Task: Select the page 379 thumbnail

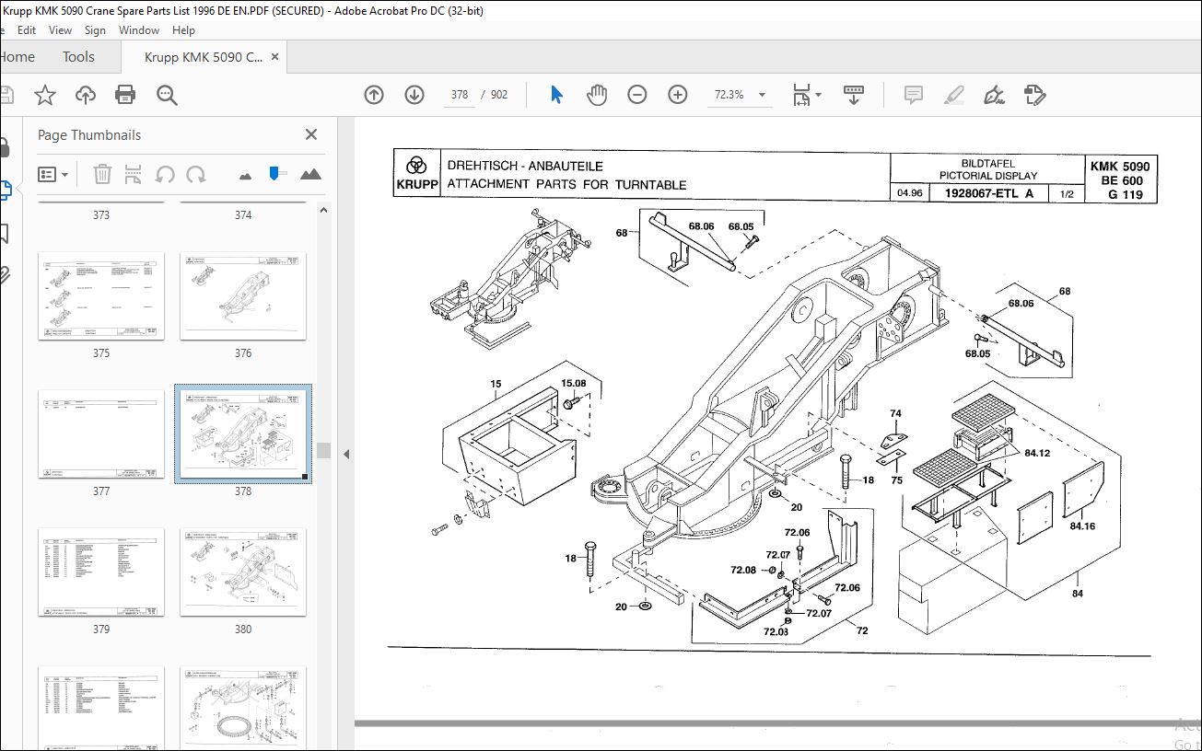Action: (101, 572)
